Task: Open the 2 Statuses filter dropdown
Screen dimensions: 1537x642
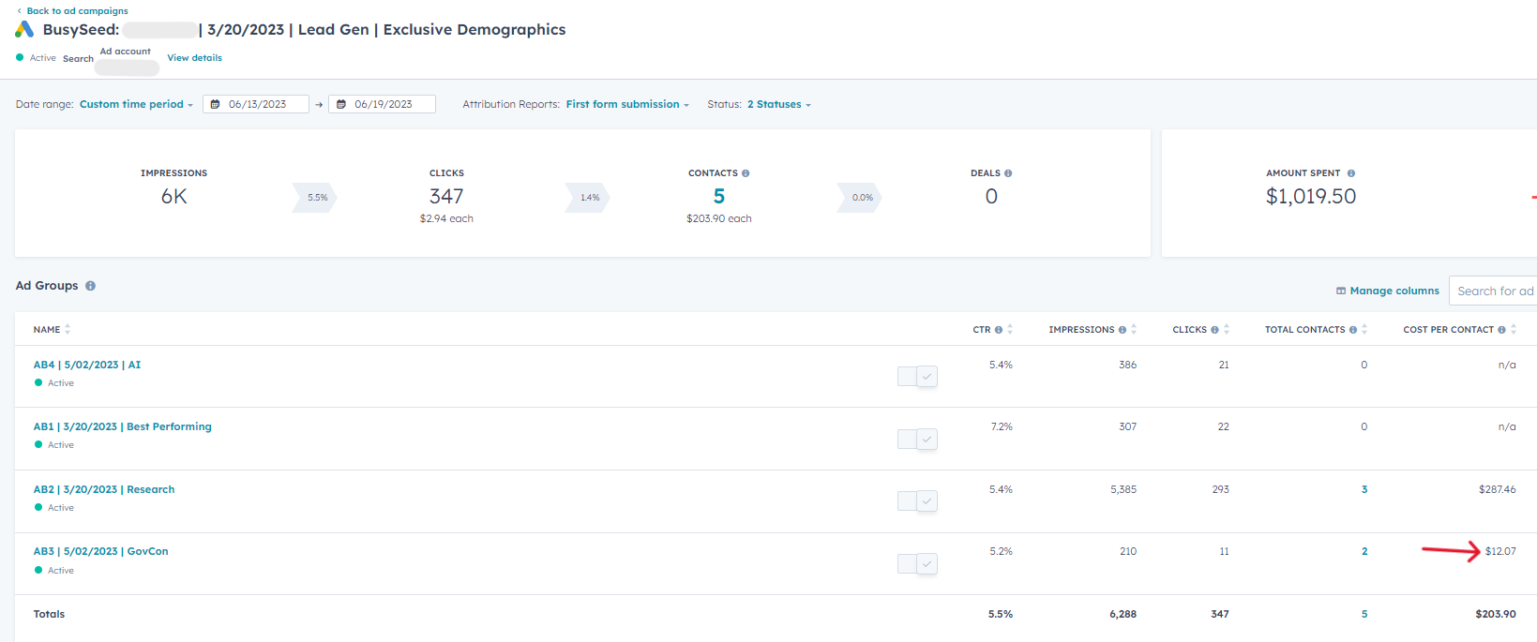Action: click(778, 105)
